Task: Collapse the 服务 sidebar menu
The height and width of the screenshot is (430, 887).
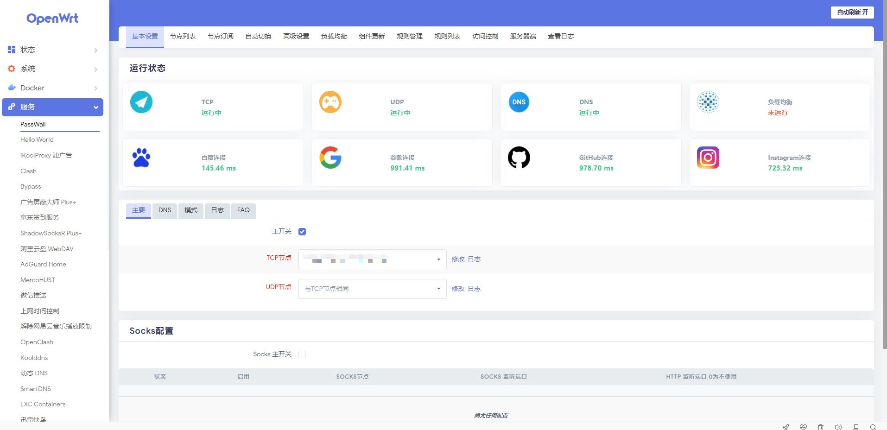Action: (x=52, y=107)
